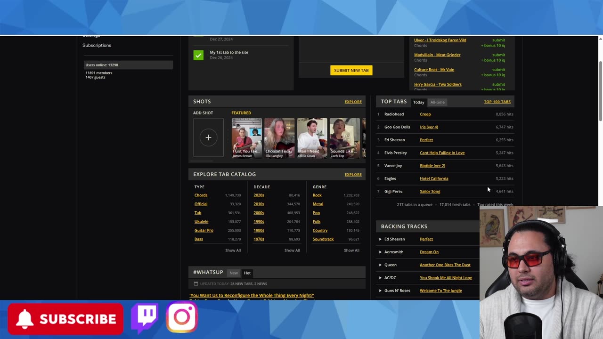Open Perfect in Top Tabs list
Image resolution: width=603 pixels, height=339 pixels.
coord(426,140)
